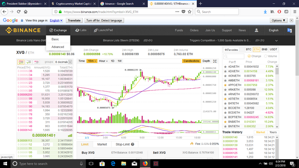The image size is (299, 168).
Task: Open the Funds link
Action: click(178, 30)
